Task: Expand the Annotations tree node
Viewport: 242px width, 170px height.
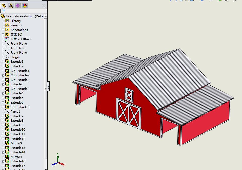Action: pos(3,30)
